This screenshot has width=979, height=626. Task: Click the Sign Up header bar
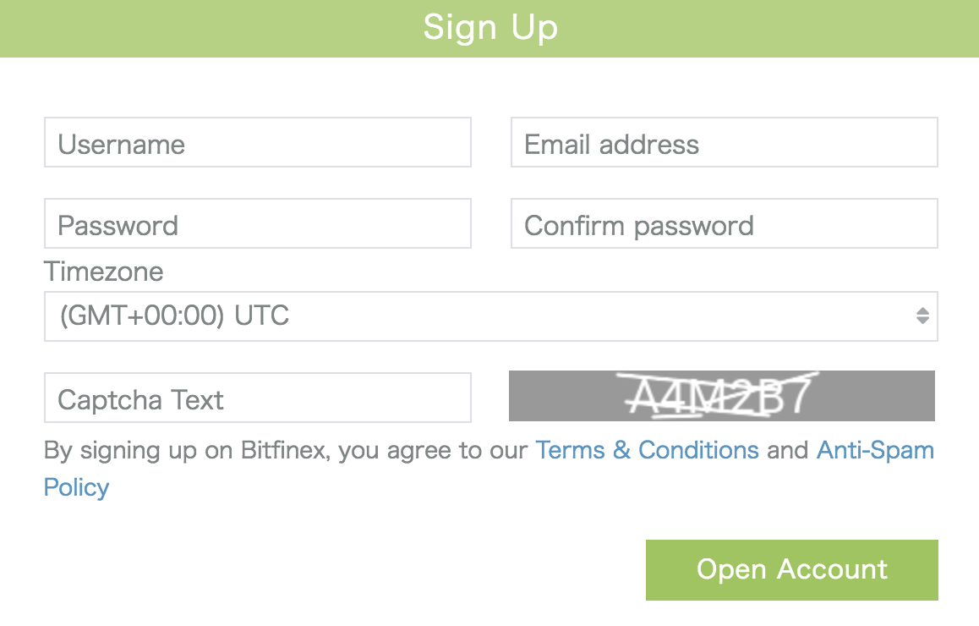[x=489, y=29]
